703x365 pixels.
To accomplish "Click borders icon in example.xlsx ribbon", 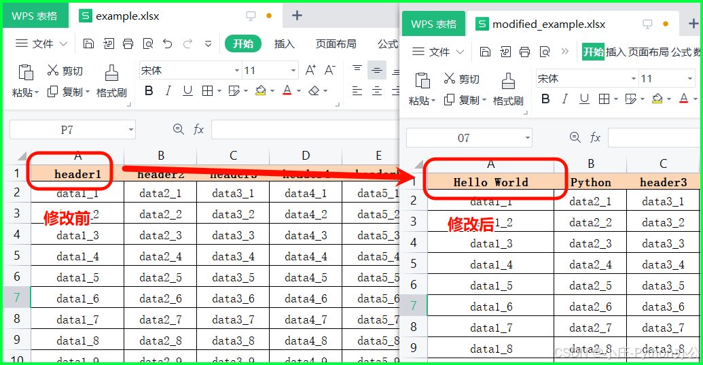I will (207, 91).
